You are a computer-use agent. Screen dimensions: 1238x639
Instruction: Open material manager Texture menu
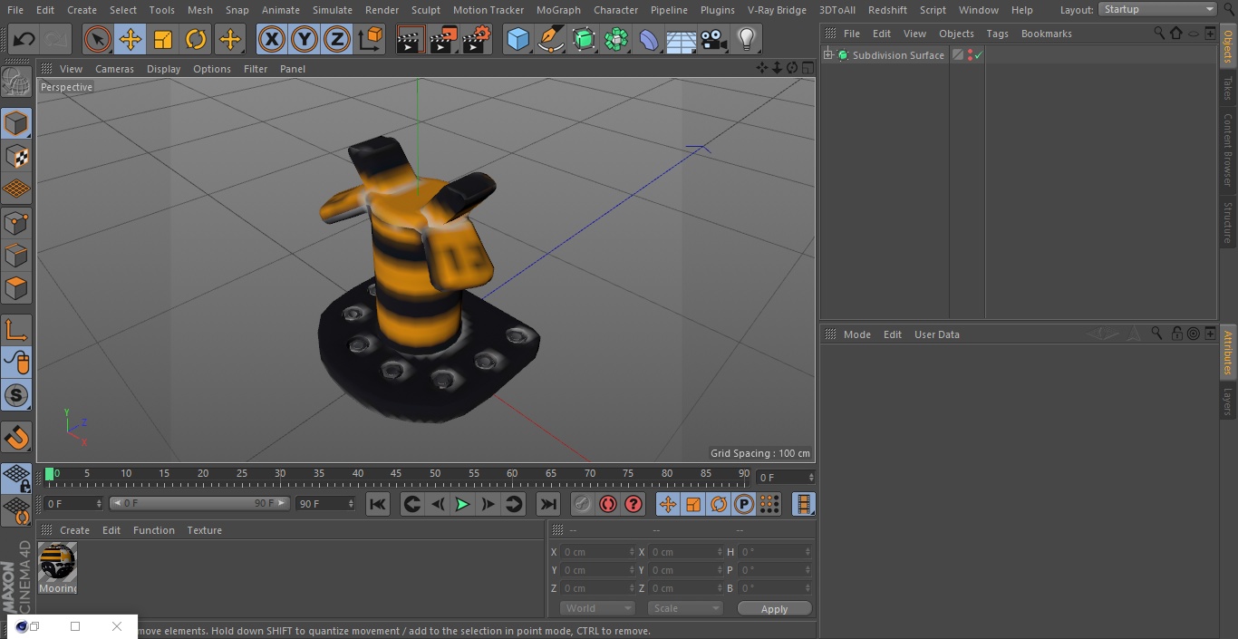click(x=204, y=530)
